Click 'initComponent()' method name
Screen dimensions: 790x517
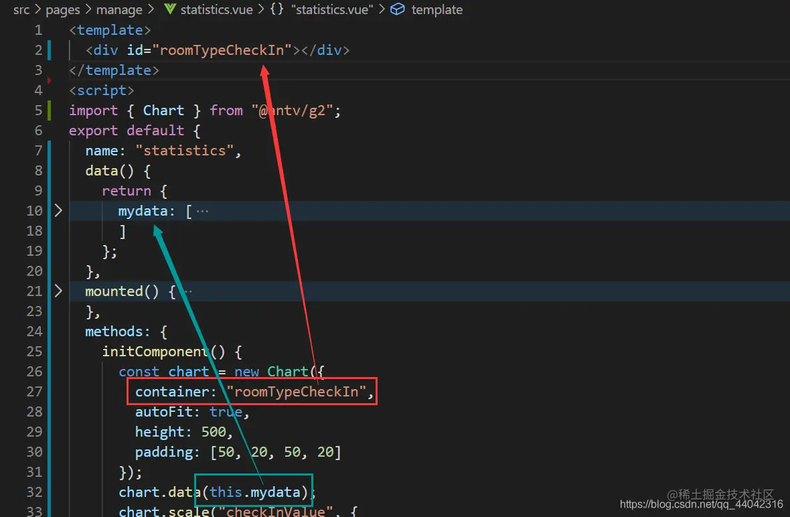164,352
